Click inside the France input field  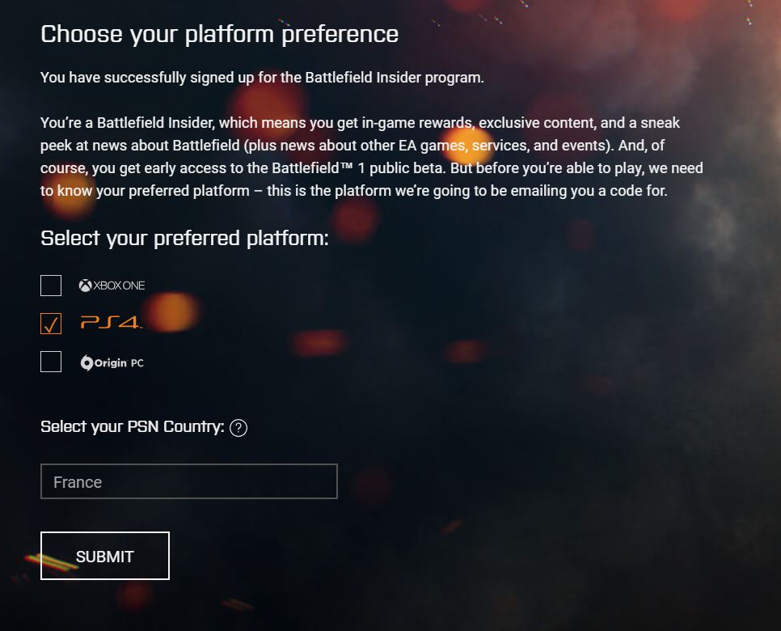click(x=189, y=481)
